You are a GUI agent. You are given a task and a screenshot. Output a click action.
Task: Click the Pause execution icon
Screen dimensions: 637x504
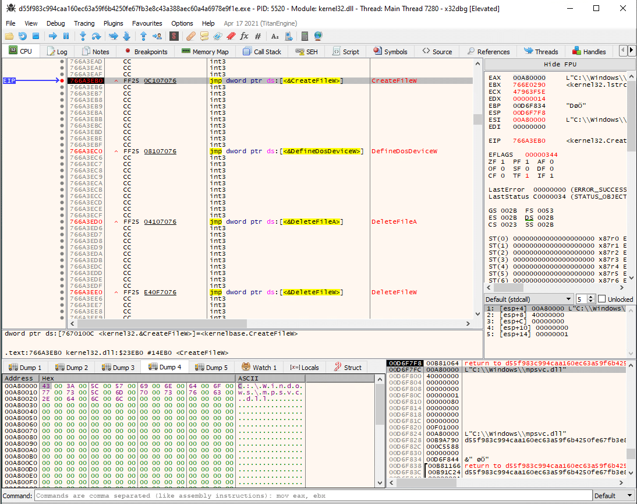66,36
